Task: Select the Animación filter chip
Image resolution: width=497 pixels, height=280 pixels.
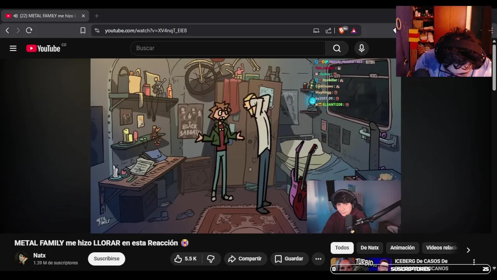Action: click(x=402, y=248)
